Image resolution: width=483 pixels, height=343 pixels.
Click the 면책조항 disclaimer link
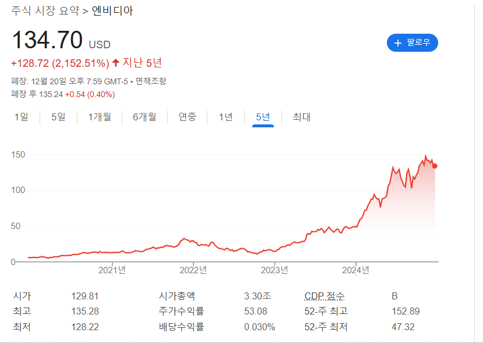pos(151,81)
